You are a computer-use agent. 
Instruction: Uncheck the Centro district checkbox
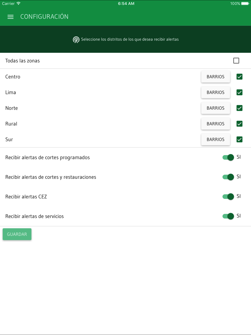click(239, 77)
